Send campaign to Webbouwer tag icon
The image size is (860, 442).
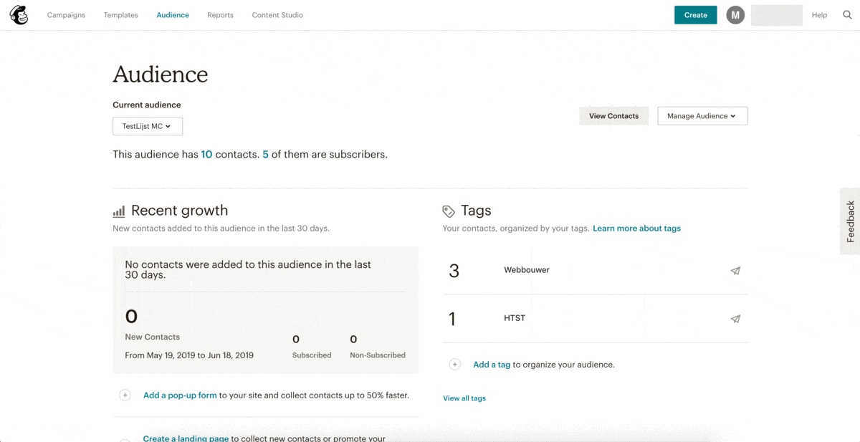pos(735,271)
